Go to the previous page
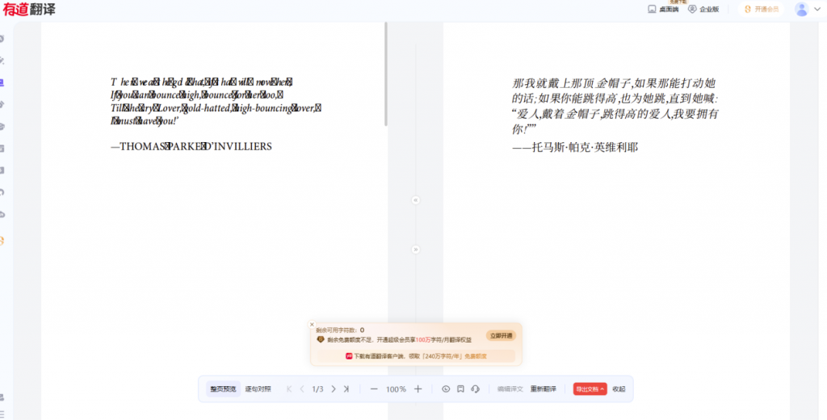 302,388
